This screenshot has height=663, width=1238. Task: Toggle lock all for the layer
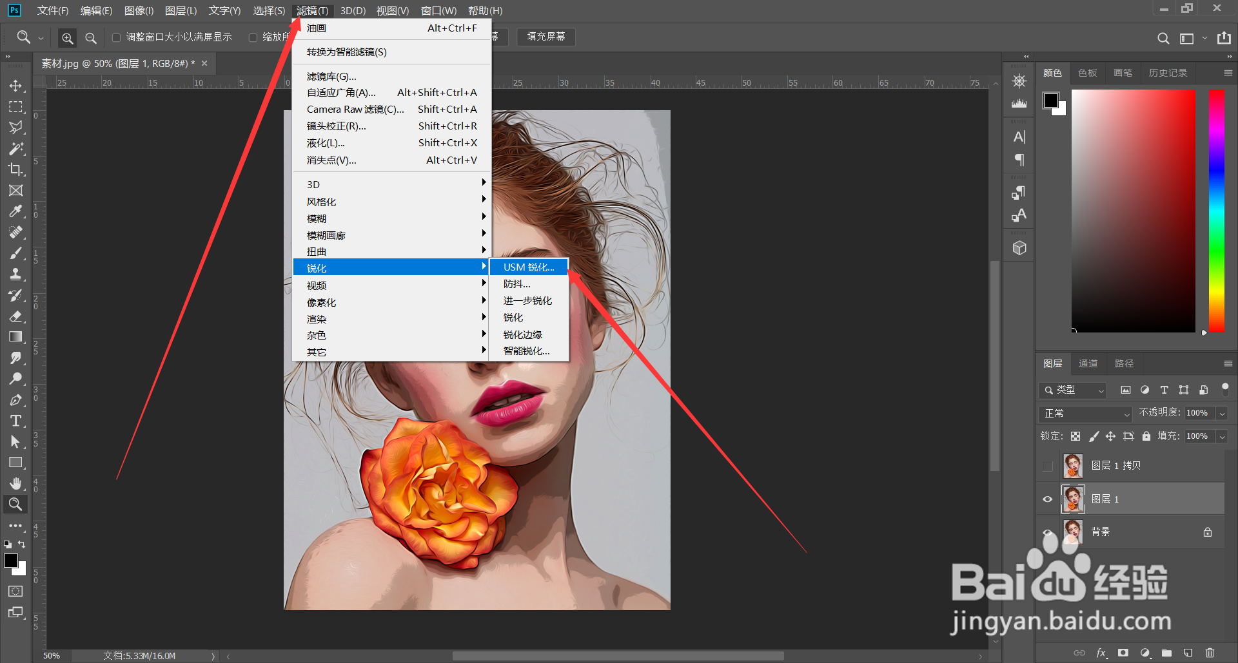(x=1146, y=436)
